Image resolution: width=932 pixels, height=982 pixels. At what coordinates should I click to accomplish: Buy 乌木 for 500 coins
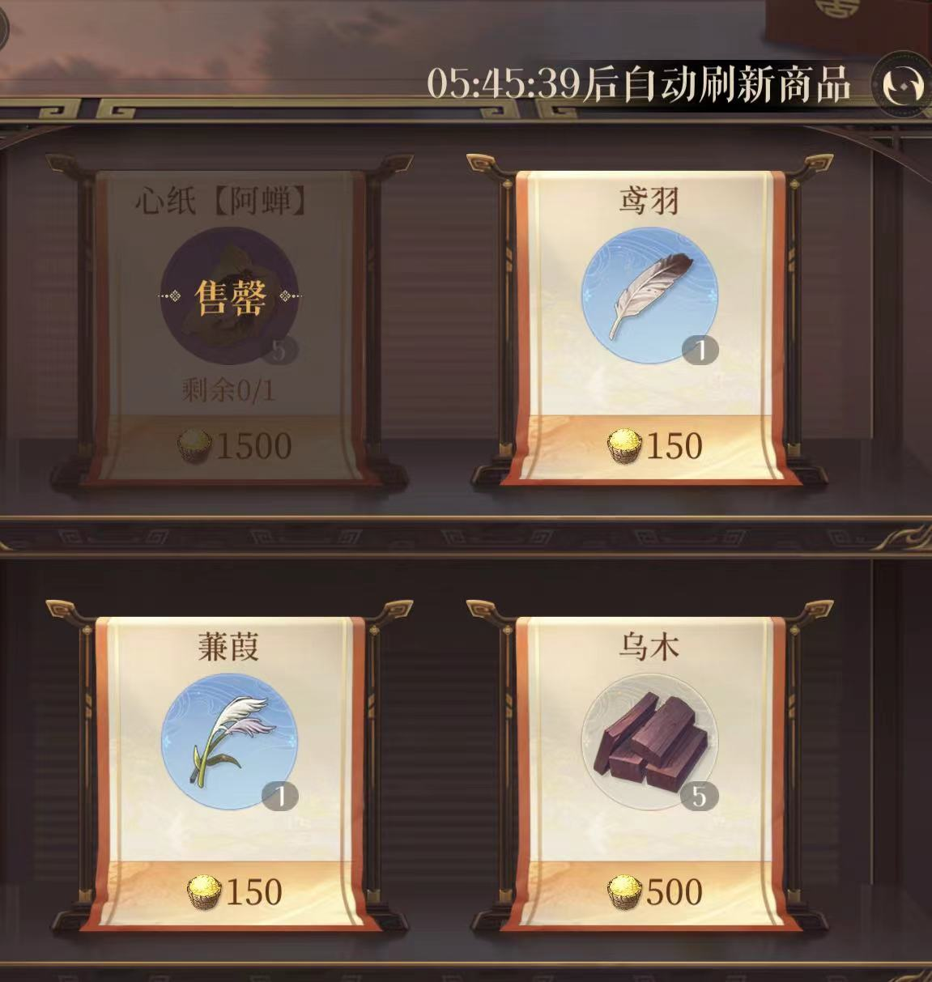pyautogui.click(x=655, y=892)
